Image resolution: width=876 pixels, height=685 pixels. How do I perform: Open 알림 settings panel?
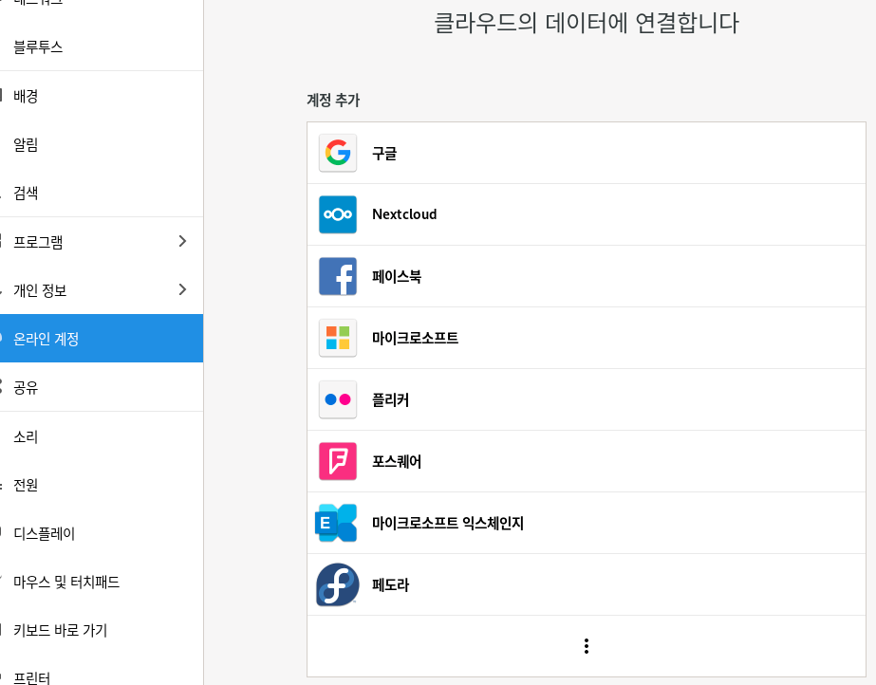click(x=102, y=144)
